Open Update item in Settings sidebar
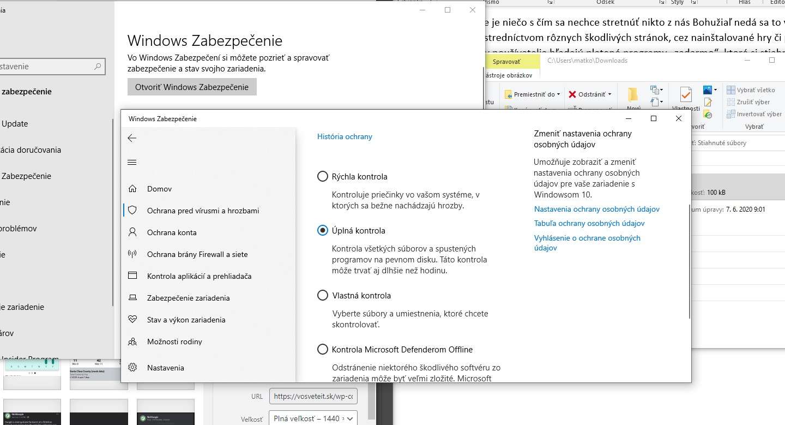Screen dimensions: 785x425 tap(15, 124)
